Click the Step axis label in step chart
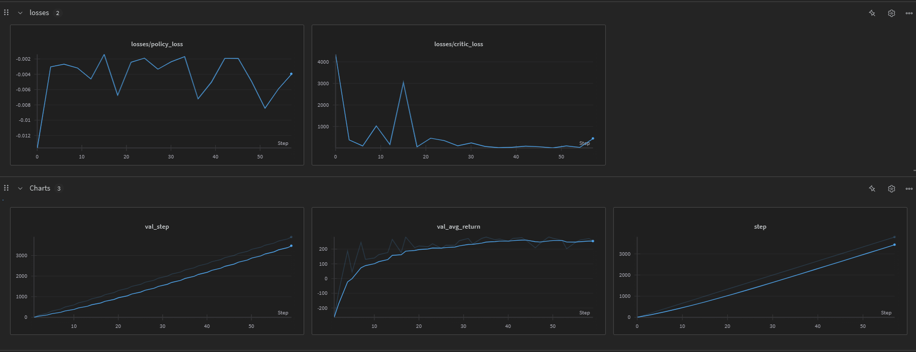Screen dimensions: 916x352 coord(886,313)
